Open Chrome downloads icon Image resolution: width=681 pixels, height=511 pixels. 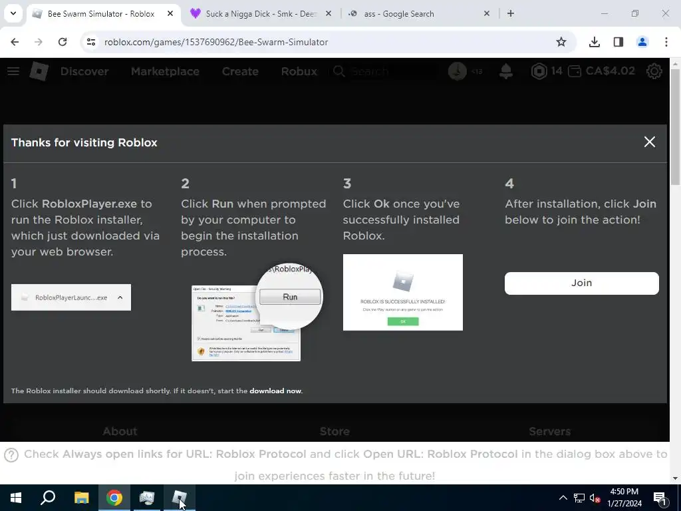point(595,42)
